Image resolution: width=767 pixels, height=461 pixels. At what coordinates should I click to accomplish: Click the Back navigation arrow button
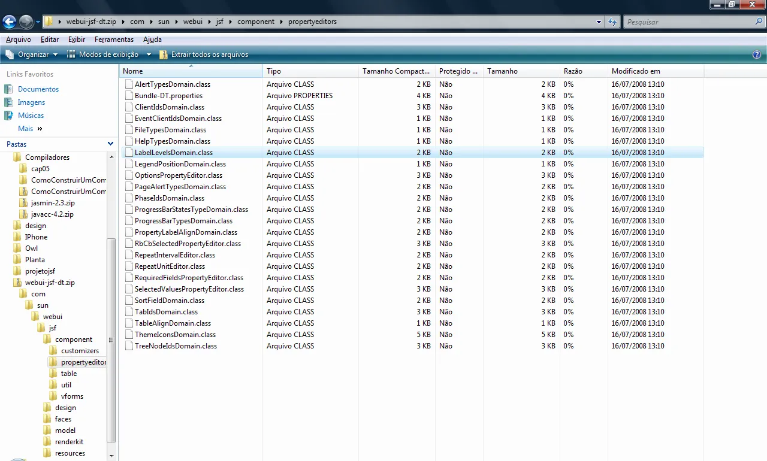tap(10, 22)
